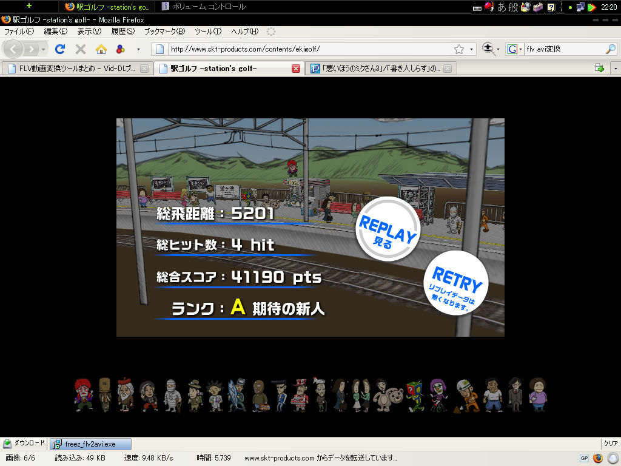The image size is (621, 466).
Task: Click the REPLAY 見る round button
Action: tap(388, 229)
